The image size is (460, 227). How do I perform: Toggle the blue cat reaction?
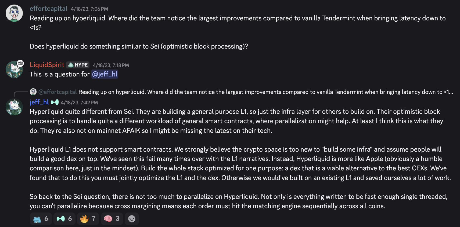tap(41, 219)
